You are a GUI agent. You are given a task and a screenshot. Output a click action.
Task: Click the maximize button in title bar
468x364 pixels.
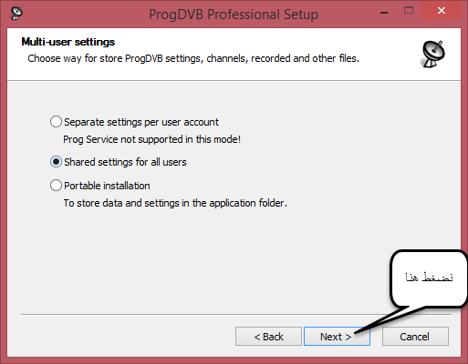pyautogui.click(x=409, y=11)
